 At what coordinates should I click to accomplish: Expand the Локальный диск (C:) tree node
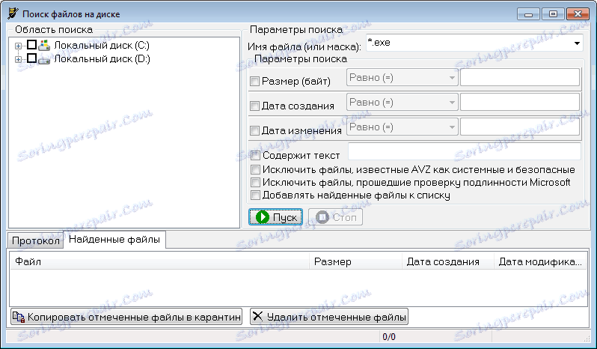(x=18, y=46)
